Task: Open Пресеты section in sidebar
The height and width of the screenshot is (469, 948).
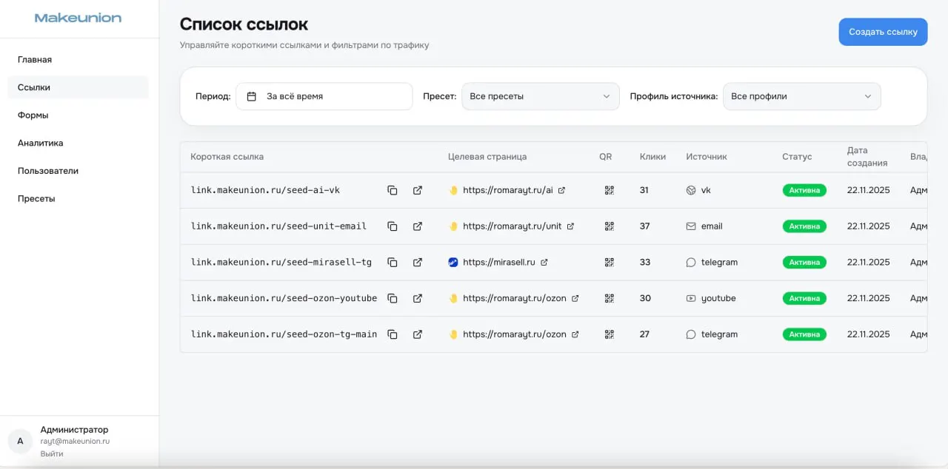Action: coord(78,198)
